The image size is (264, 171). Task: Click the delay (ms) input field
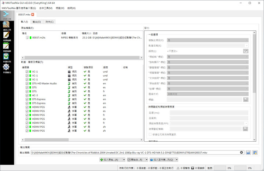[209, 113]
